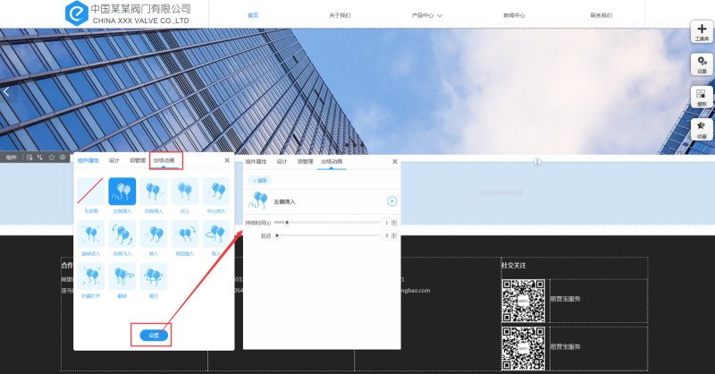Image resolution: width=715 pixels, height=374 pixels.
Task: Click the 左侧滑入 label in right panel
Action: click(x=284, y=201)
